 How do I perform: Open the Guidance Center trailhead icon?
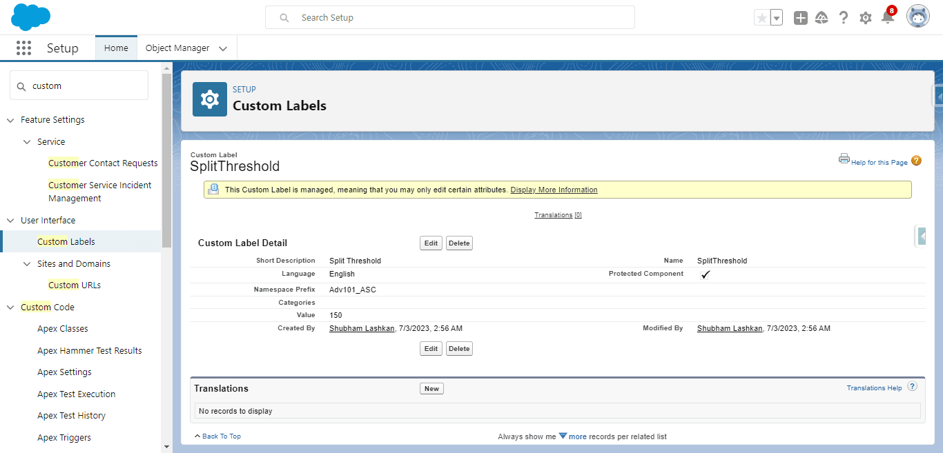click(822, 18)
